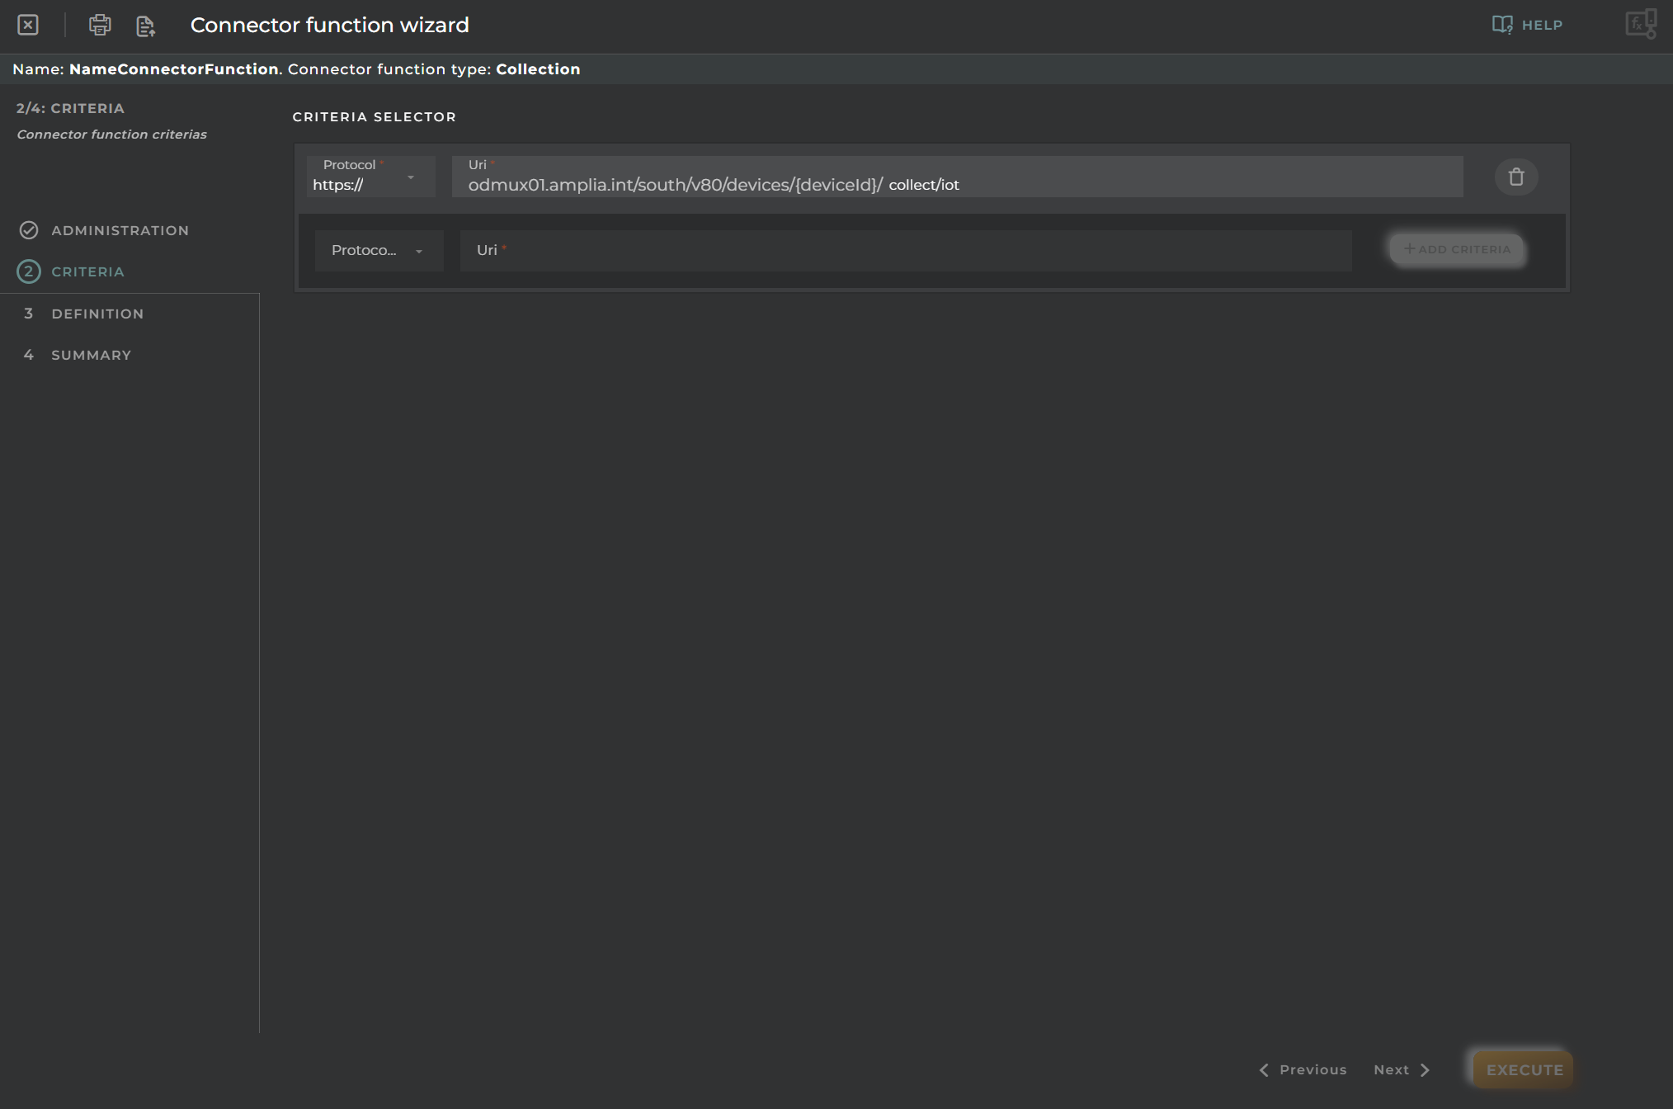Screen dimensions: 1673x1109
Task: Click the Add Criteria button
Action: point(1457,249)
